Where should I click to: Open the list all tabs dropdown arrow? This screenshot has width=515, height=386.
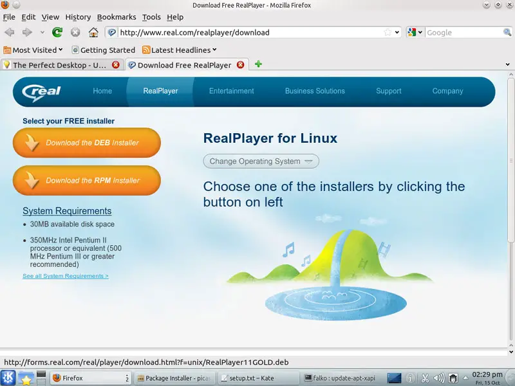coord(508,65)
